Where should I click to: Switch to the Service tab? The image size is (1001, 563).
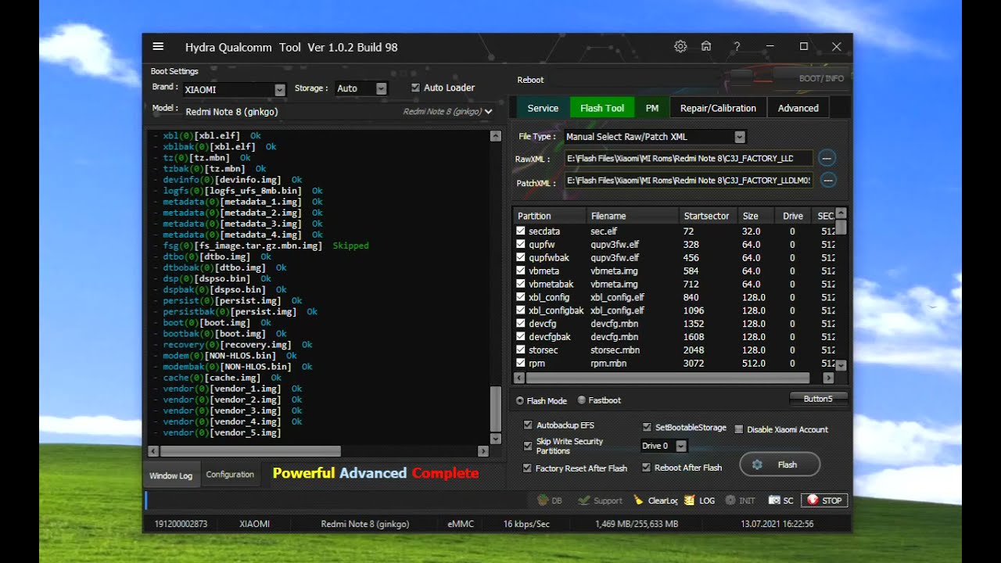tap(543, 108)
